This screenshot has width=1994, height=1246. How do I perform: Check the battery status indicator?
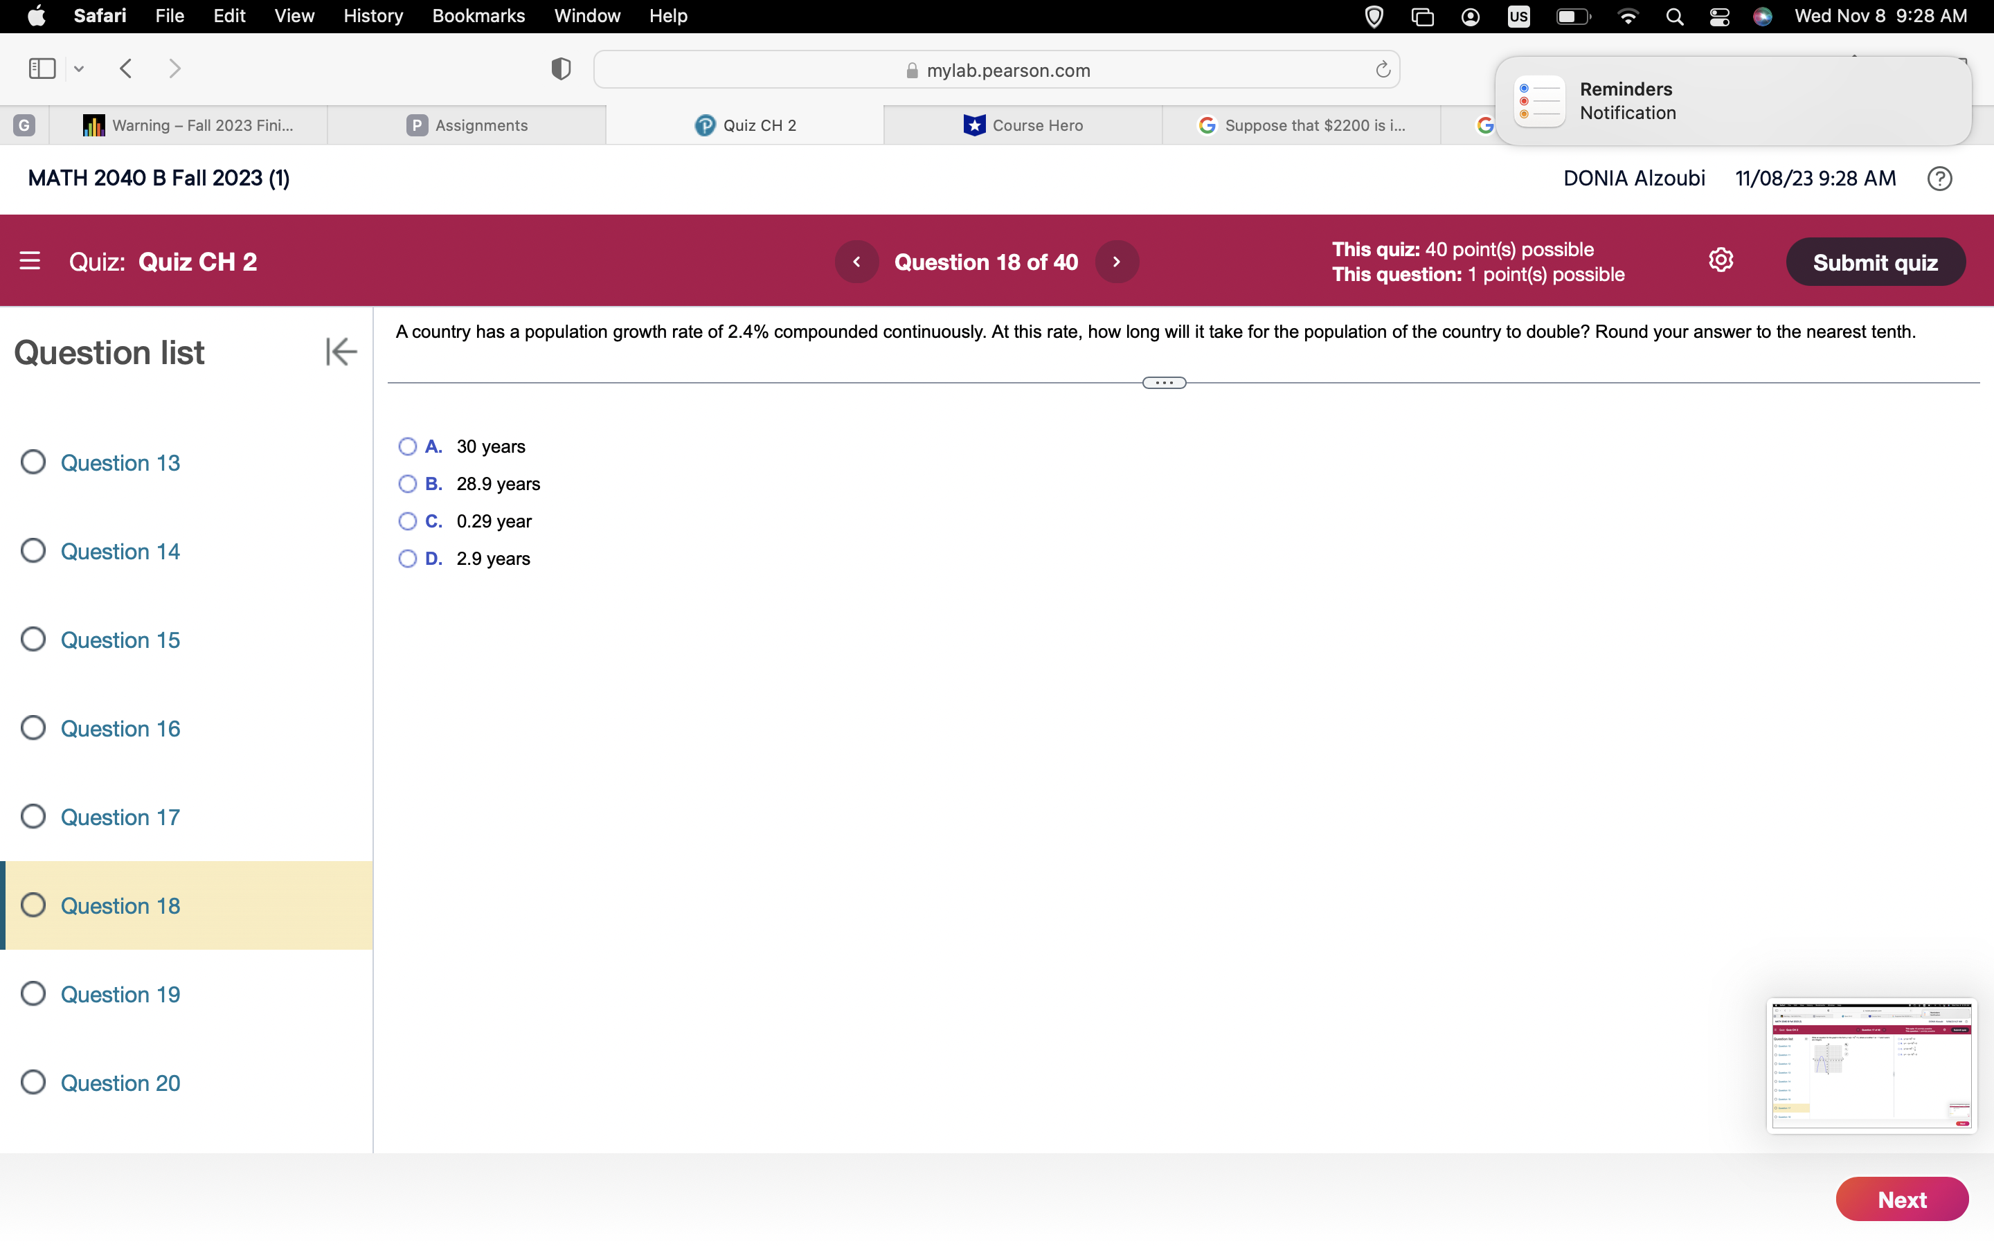point(1572,16)
